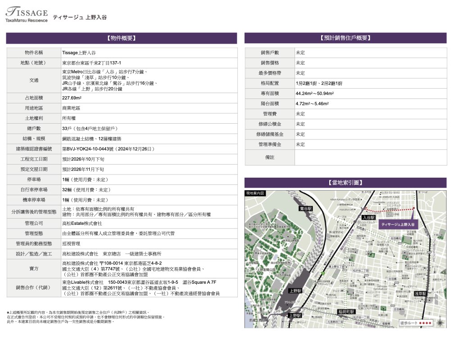Select 未定 in the 管理費 row

[x=300, y=114]
